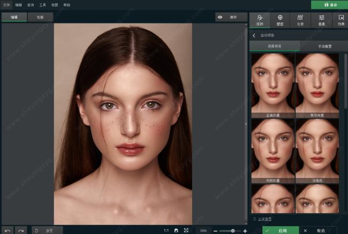Open the Effects (效果) panel icon

tap(341, 20)
